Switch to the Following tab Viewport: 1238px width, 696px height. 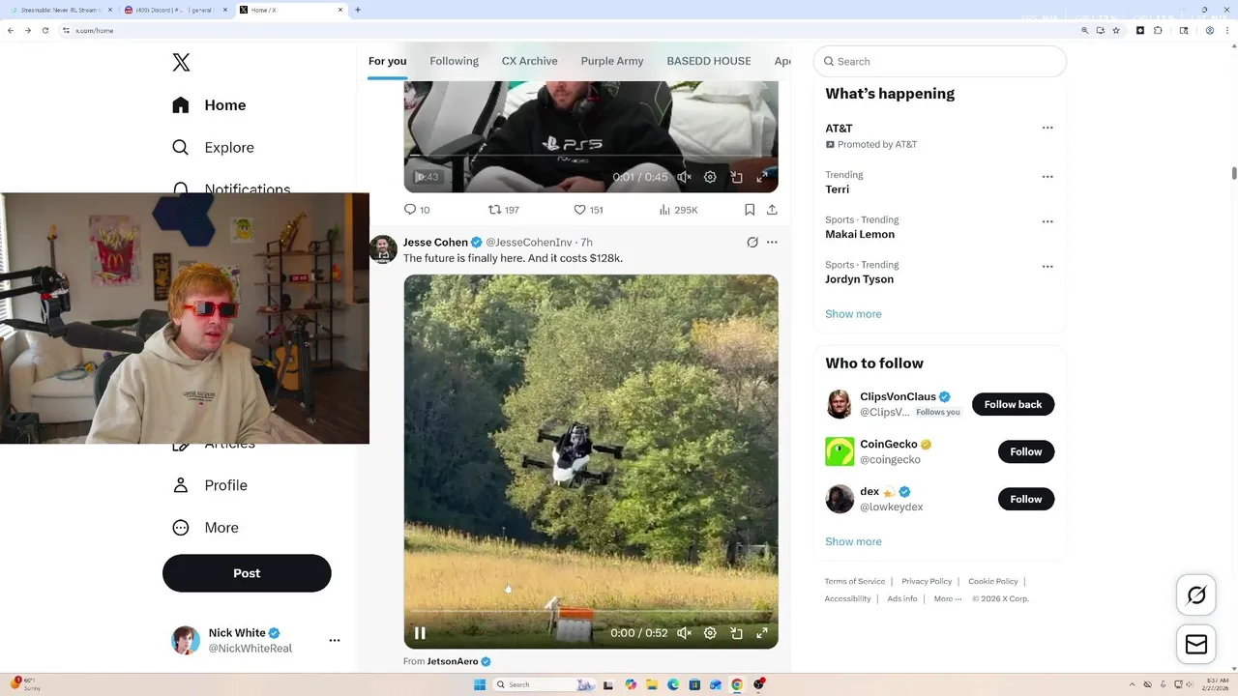(455, 61)
